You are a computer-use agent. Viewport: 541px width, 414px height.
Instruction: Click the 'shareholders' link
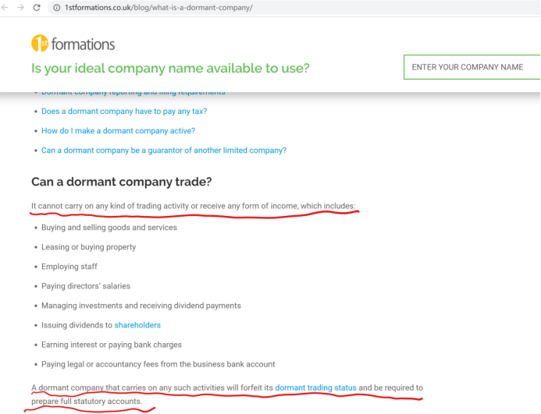point(137,325)
